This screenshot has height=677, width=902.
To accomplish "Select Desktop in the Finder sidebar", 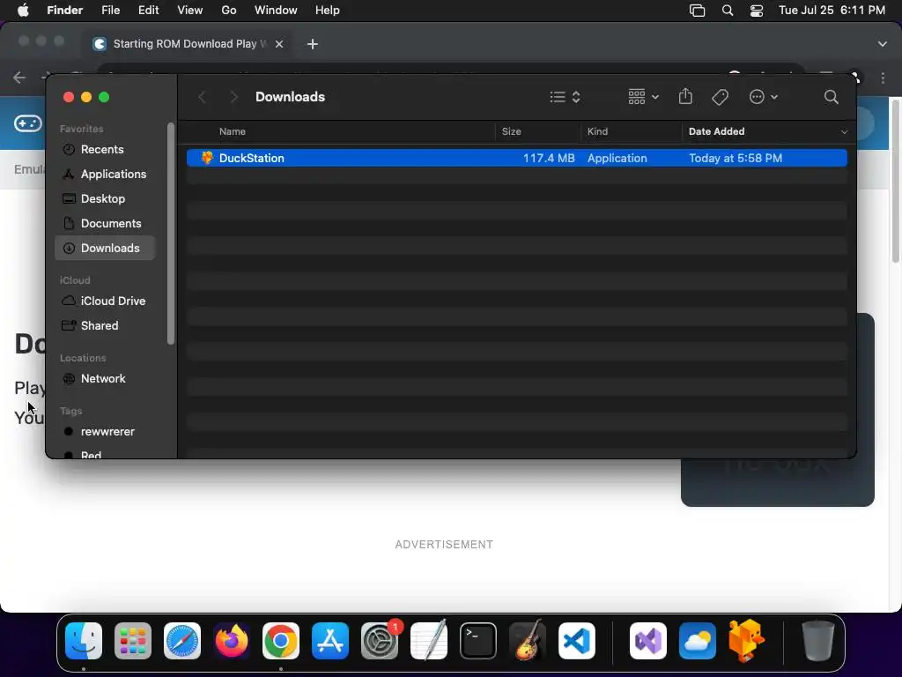I will pos(105,198).
